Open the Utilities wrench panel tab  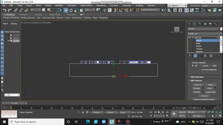pos(215,24)
